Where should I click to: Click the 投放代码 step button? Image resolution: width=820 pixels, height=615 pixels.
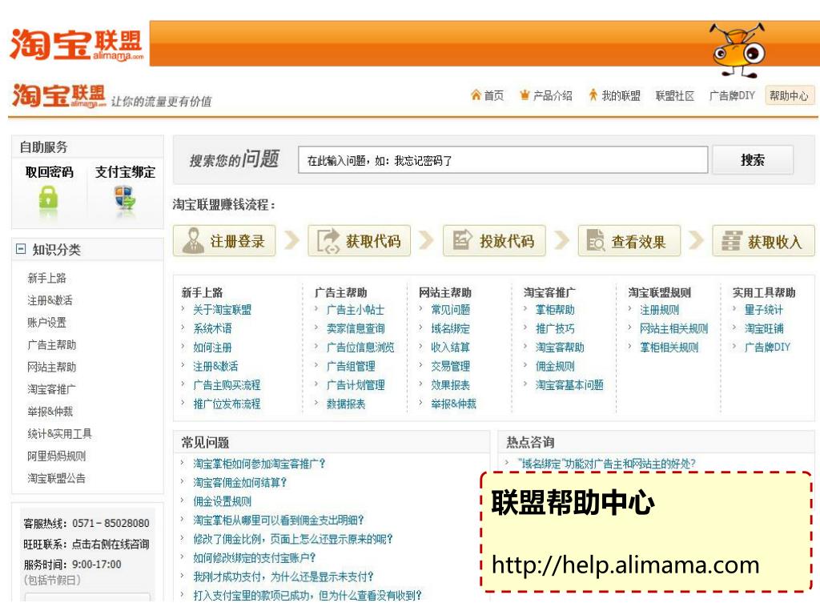pos(494,240)
